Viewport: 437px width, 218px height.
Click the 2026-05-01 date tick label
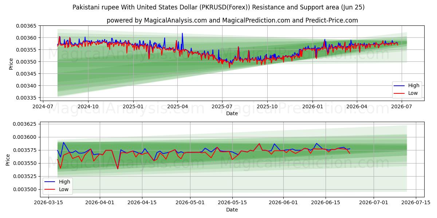[x=190, y=203]
